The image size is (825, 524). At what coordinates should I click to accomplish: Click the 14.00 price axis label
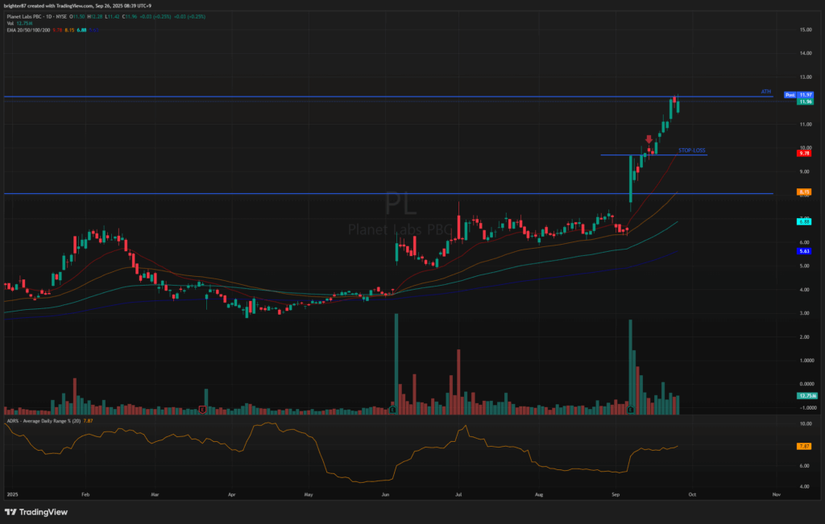tap(805, 54)
